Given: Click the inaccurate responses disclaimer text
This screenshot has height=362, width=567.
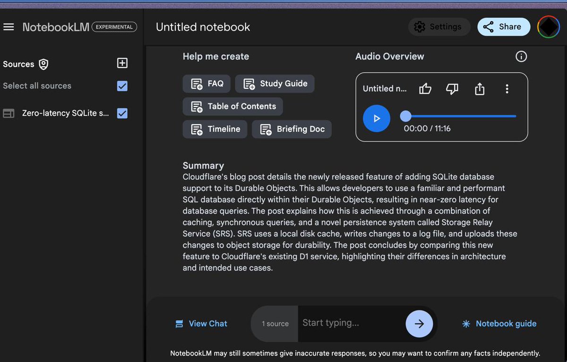Looking at the screenshot, I should click(355, 353).
